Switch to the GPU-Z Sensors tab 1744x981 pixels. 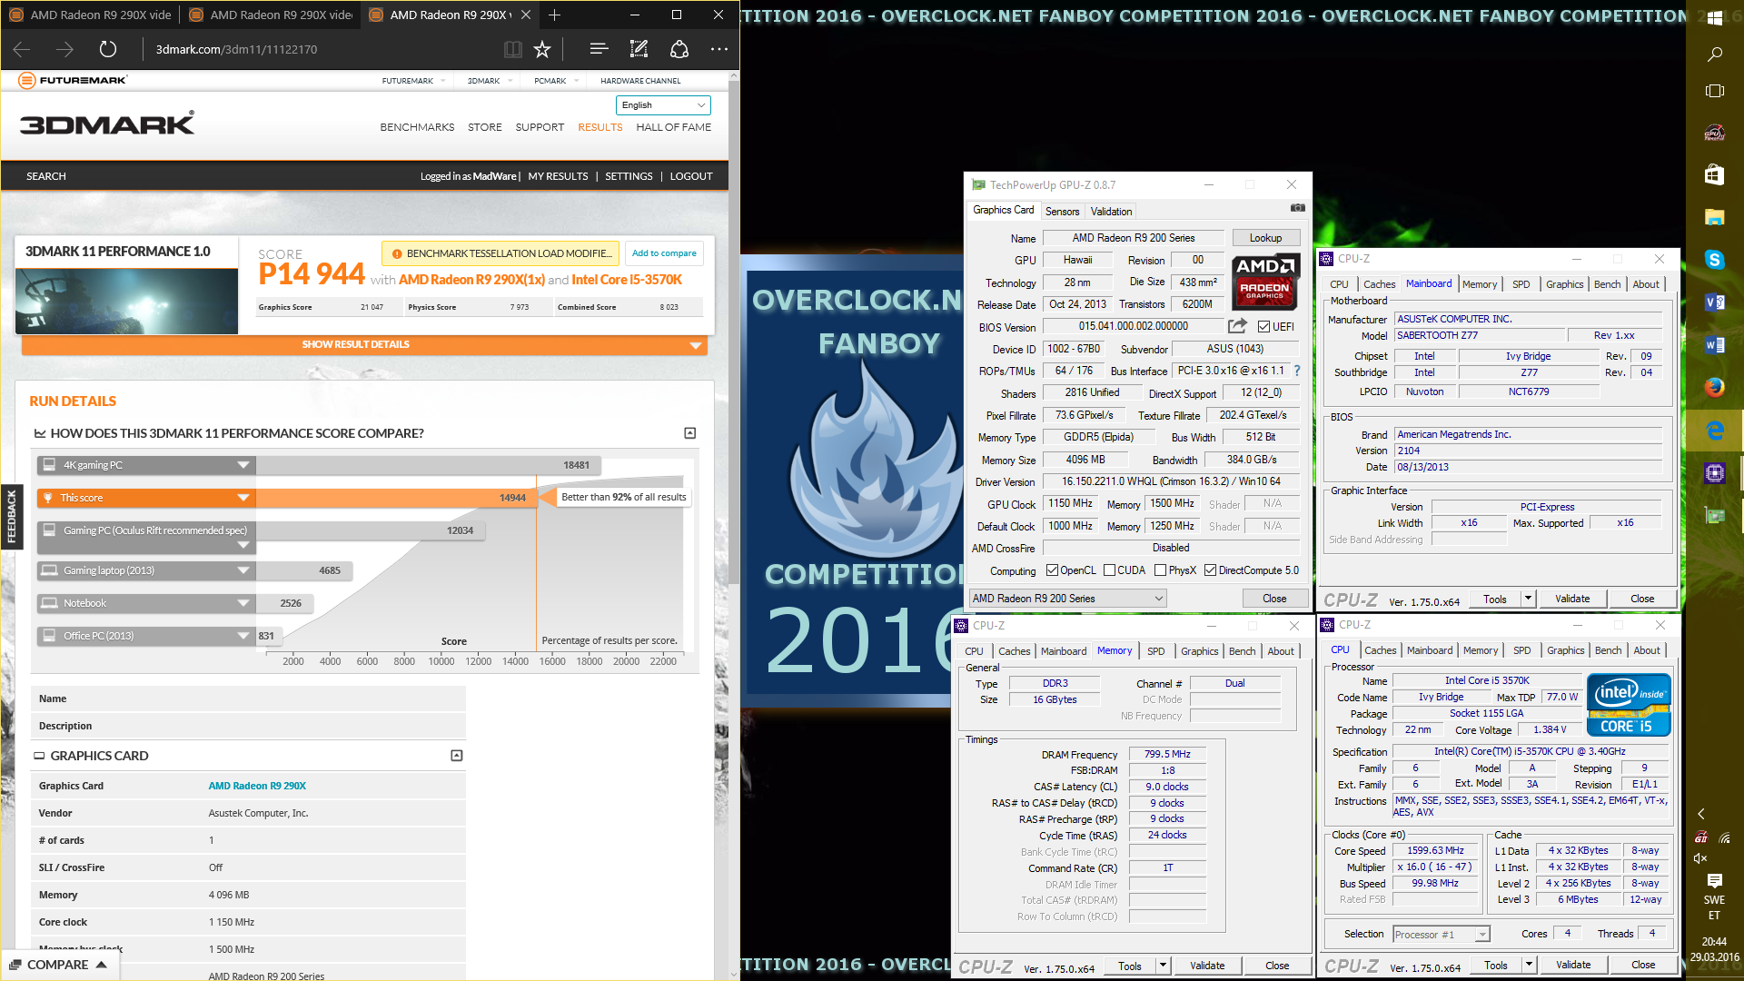[1062, 212]
